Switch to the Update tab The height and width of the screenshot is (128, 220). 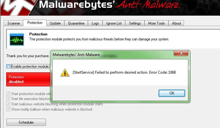click(55, 23)
